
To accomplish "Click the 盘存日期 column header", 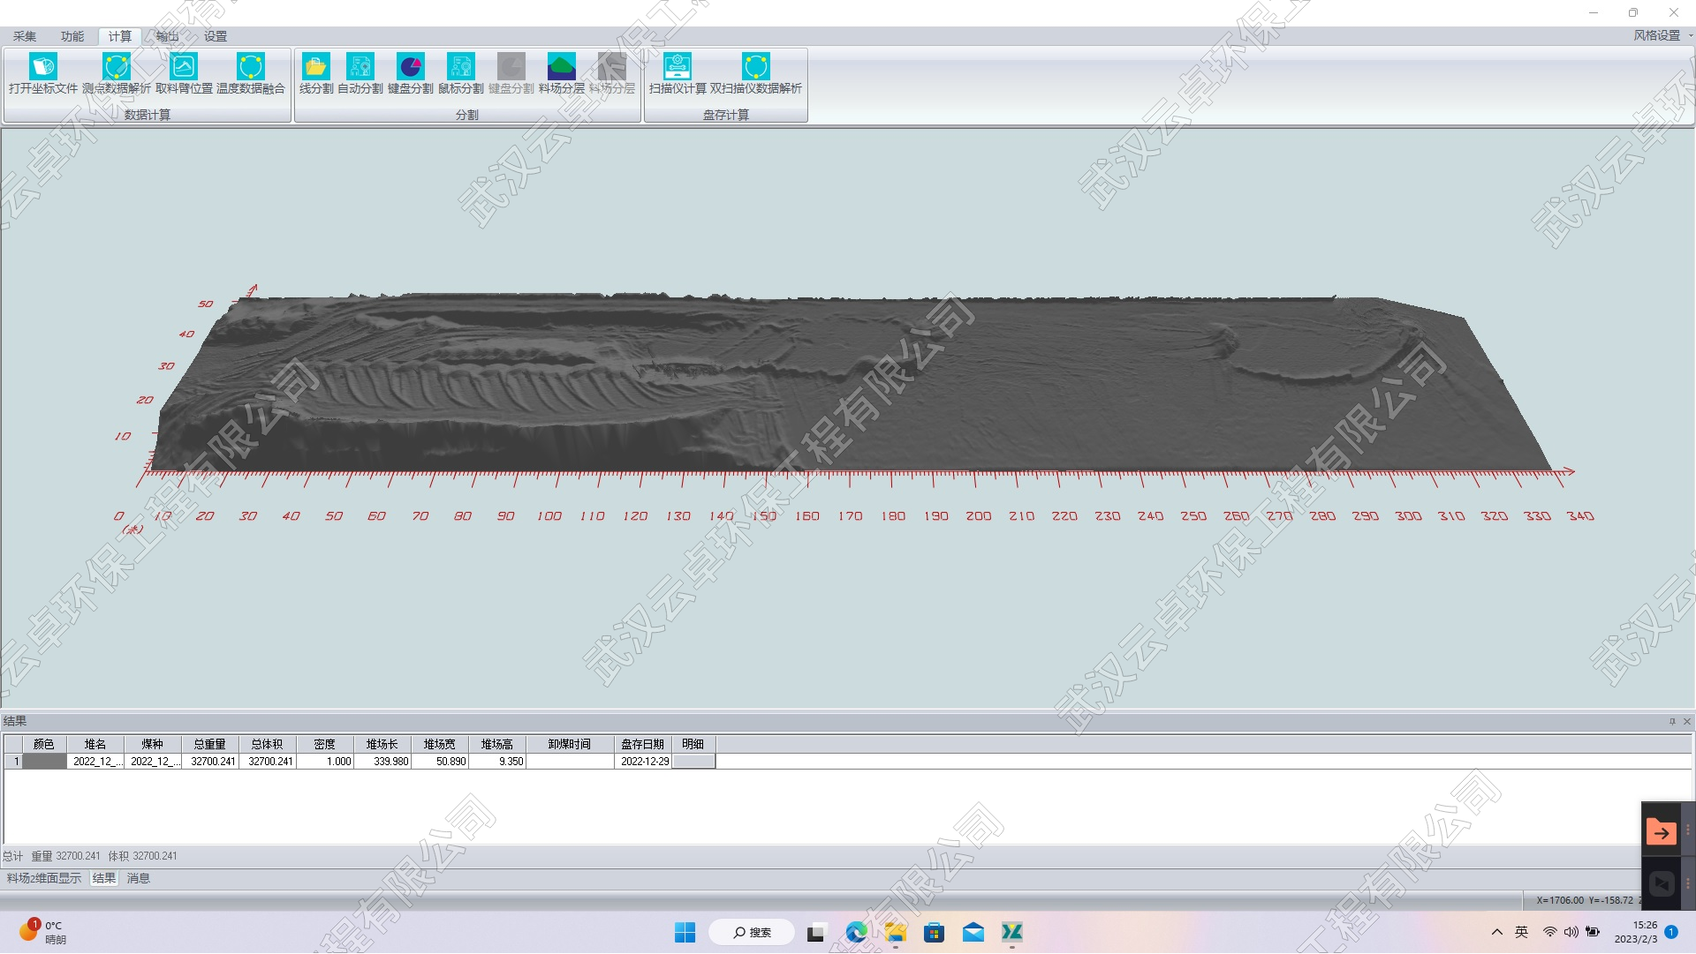I will point(643,744).
